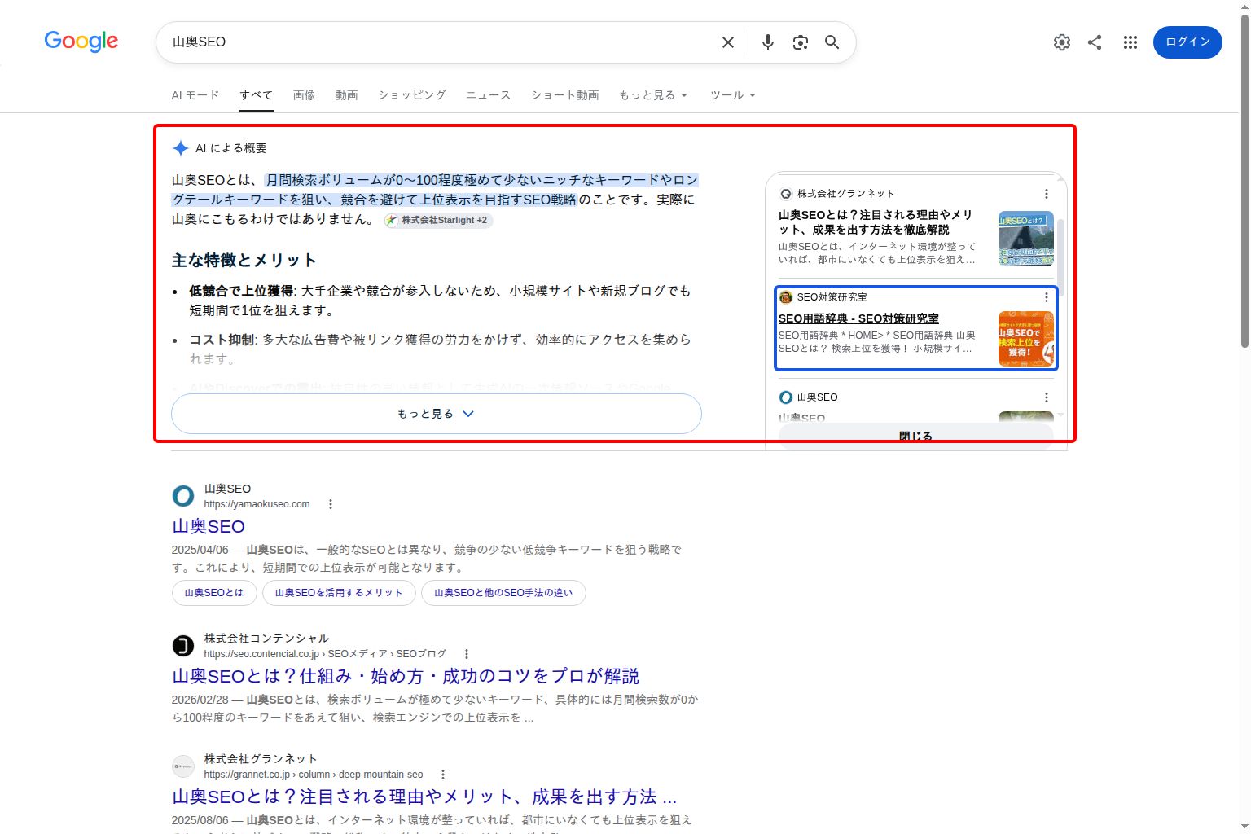Select the すべて tab
Screen dimensions: 1251x834
[257, 95]
